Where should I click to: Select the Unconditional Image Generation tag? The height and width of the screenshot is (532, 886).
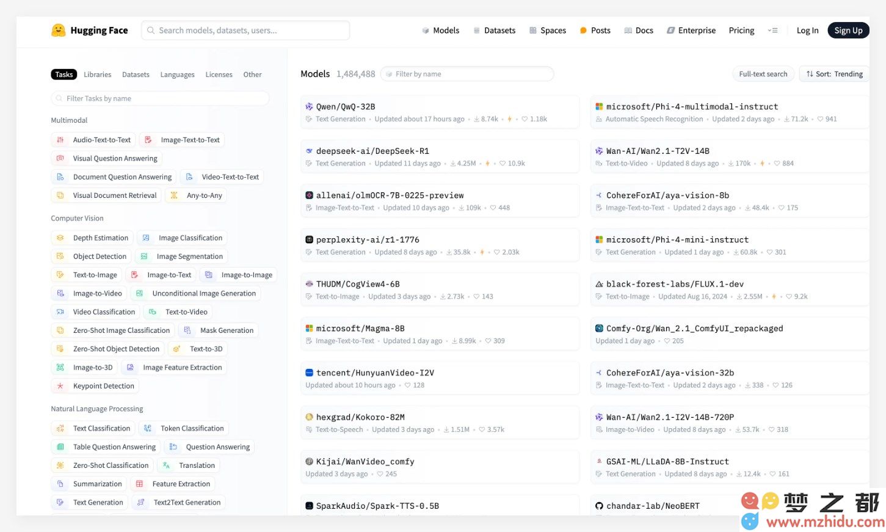coord(195,294)
